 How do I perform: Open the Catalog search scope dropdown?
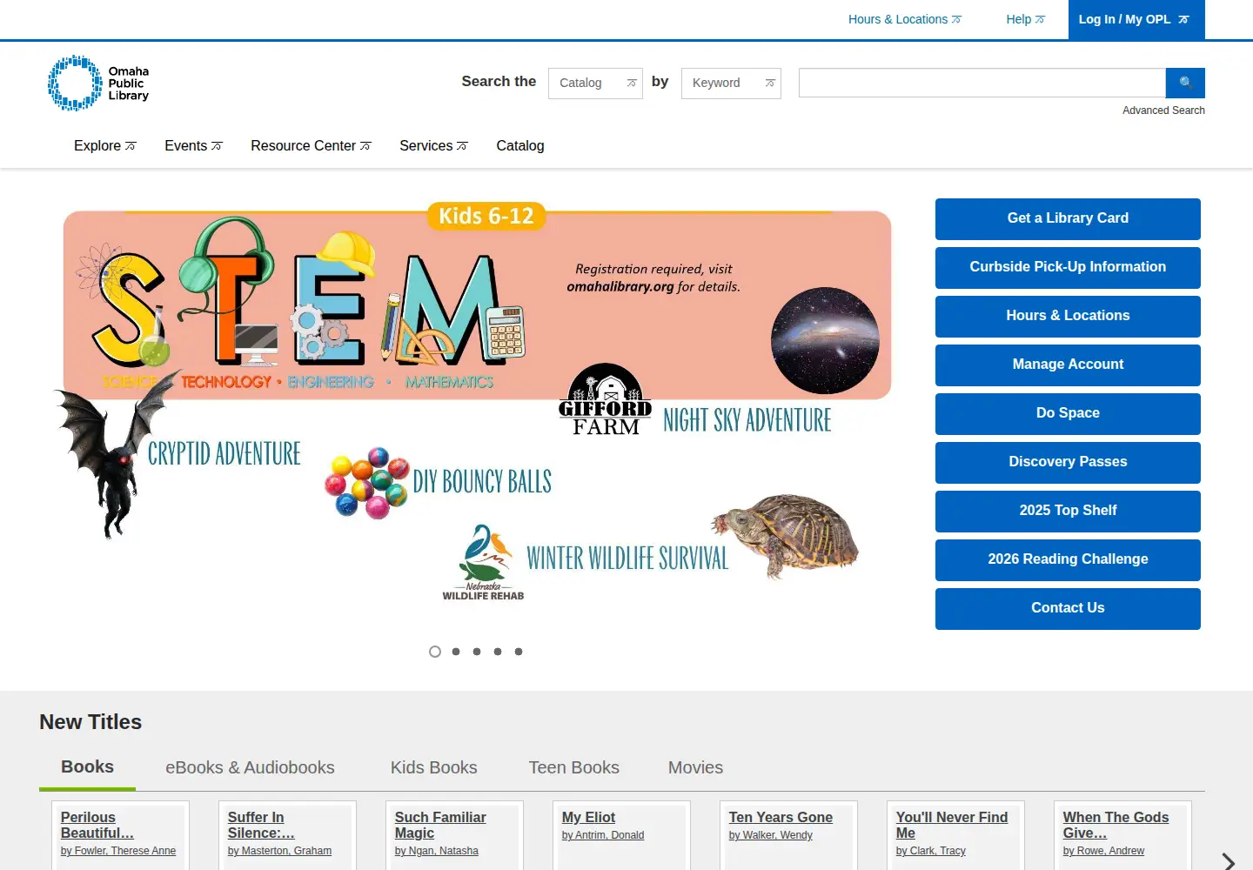click(595, 83)
